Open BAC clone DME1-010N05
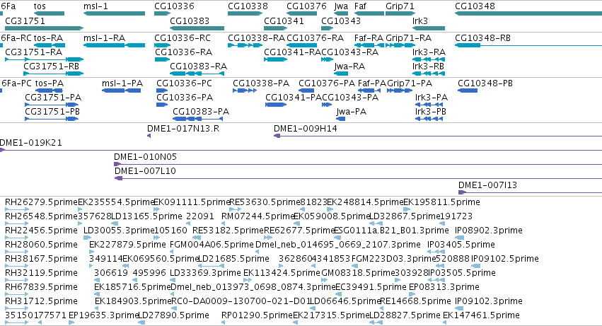This screenshot has height=326, width=602. pos(358,164)
